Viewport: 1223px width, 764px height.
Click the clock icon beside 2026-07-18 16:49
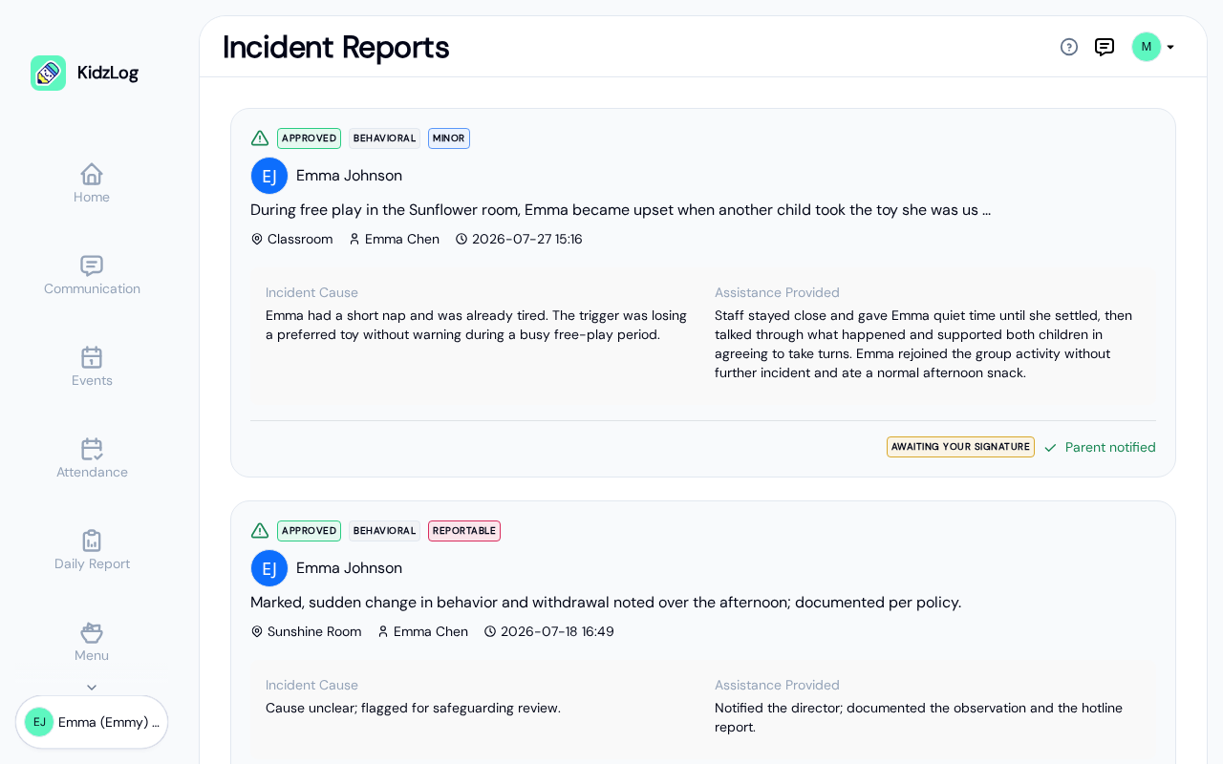click(490, 631)
